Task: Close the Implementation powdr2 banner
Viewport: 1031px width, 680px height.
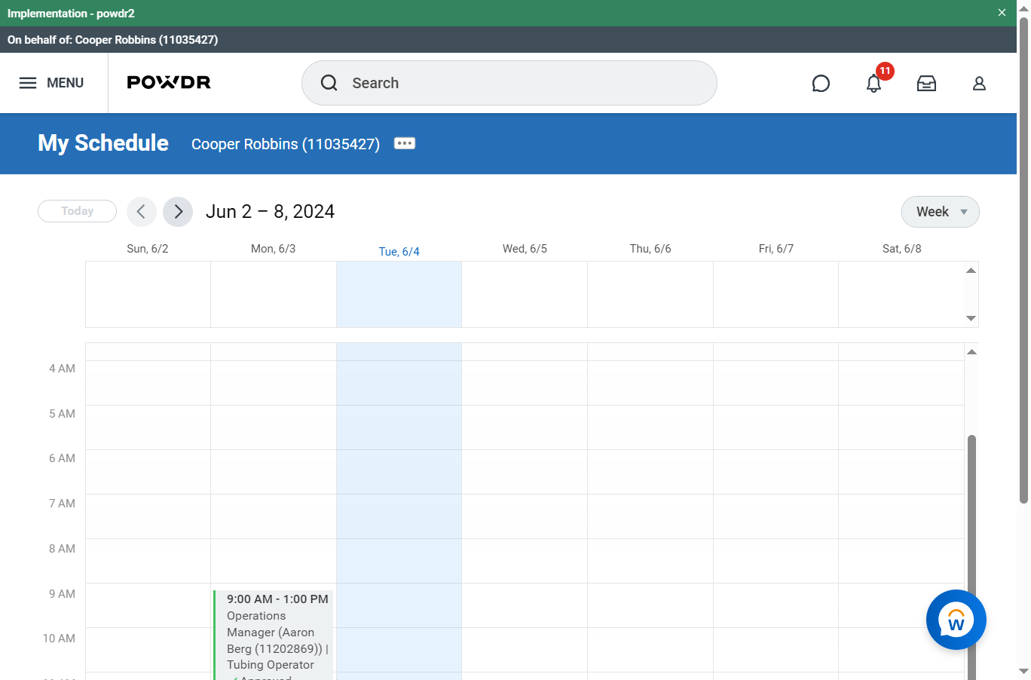Action: (1002, 13)
